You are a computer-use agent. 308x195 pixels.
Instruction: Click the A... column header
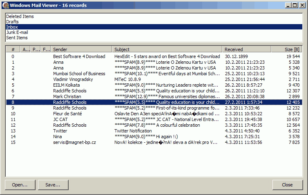click(26, 49)
